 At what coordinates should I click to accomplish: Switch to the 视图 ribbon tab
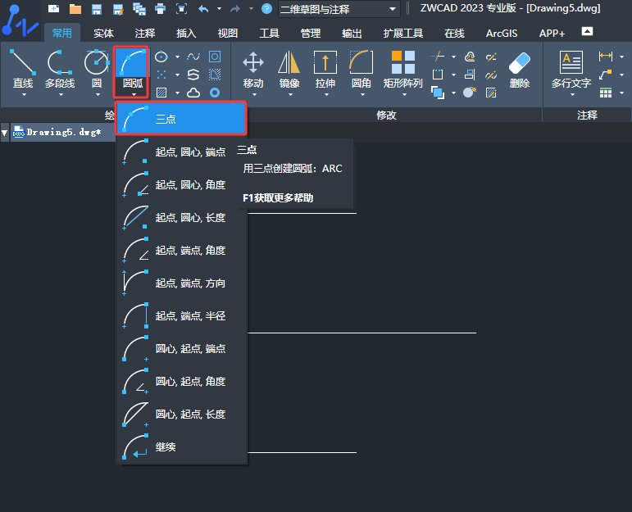click(228, 33)
